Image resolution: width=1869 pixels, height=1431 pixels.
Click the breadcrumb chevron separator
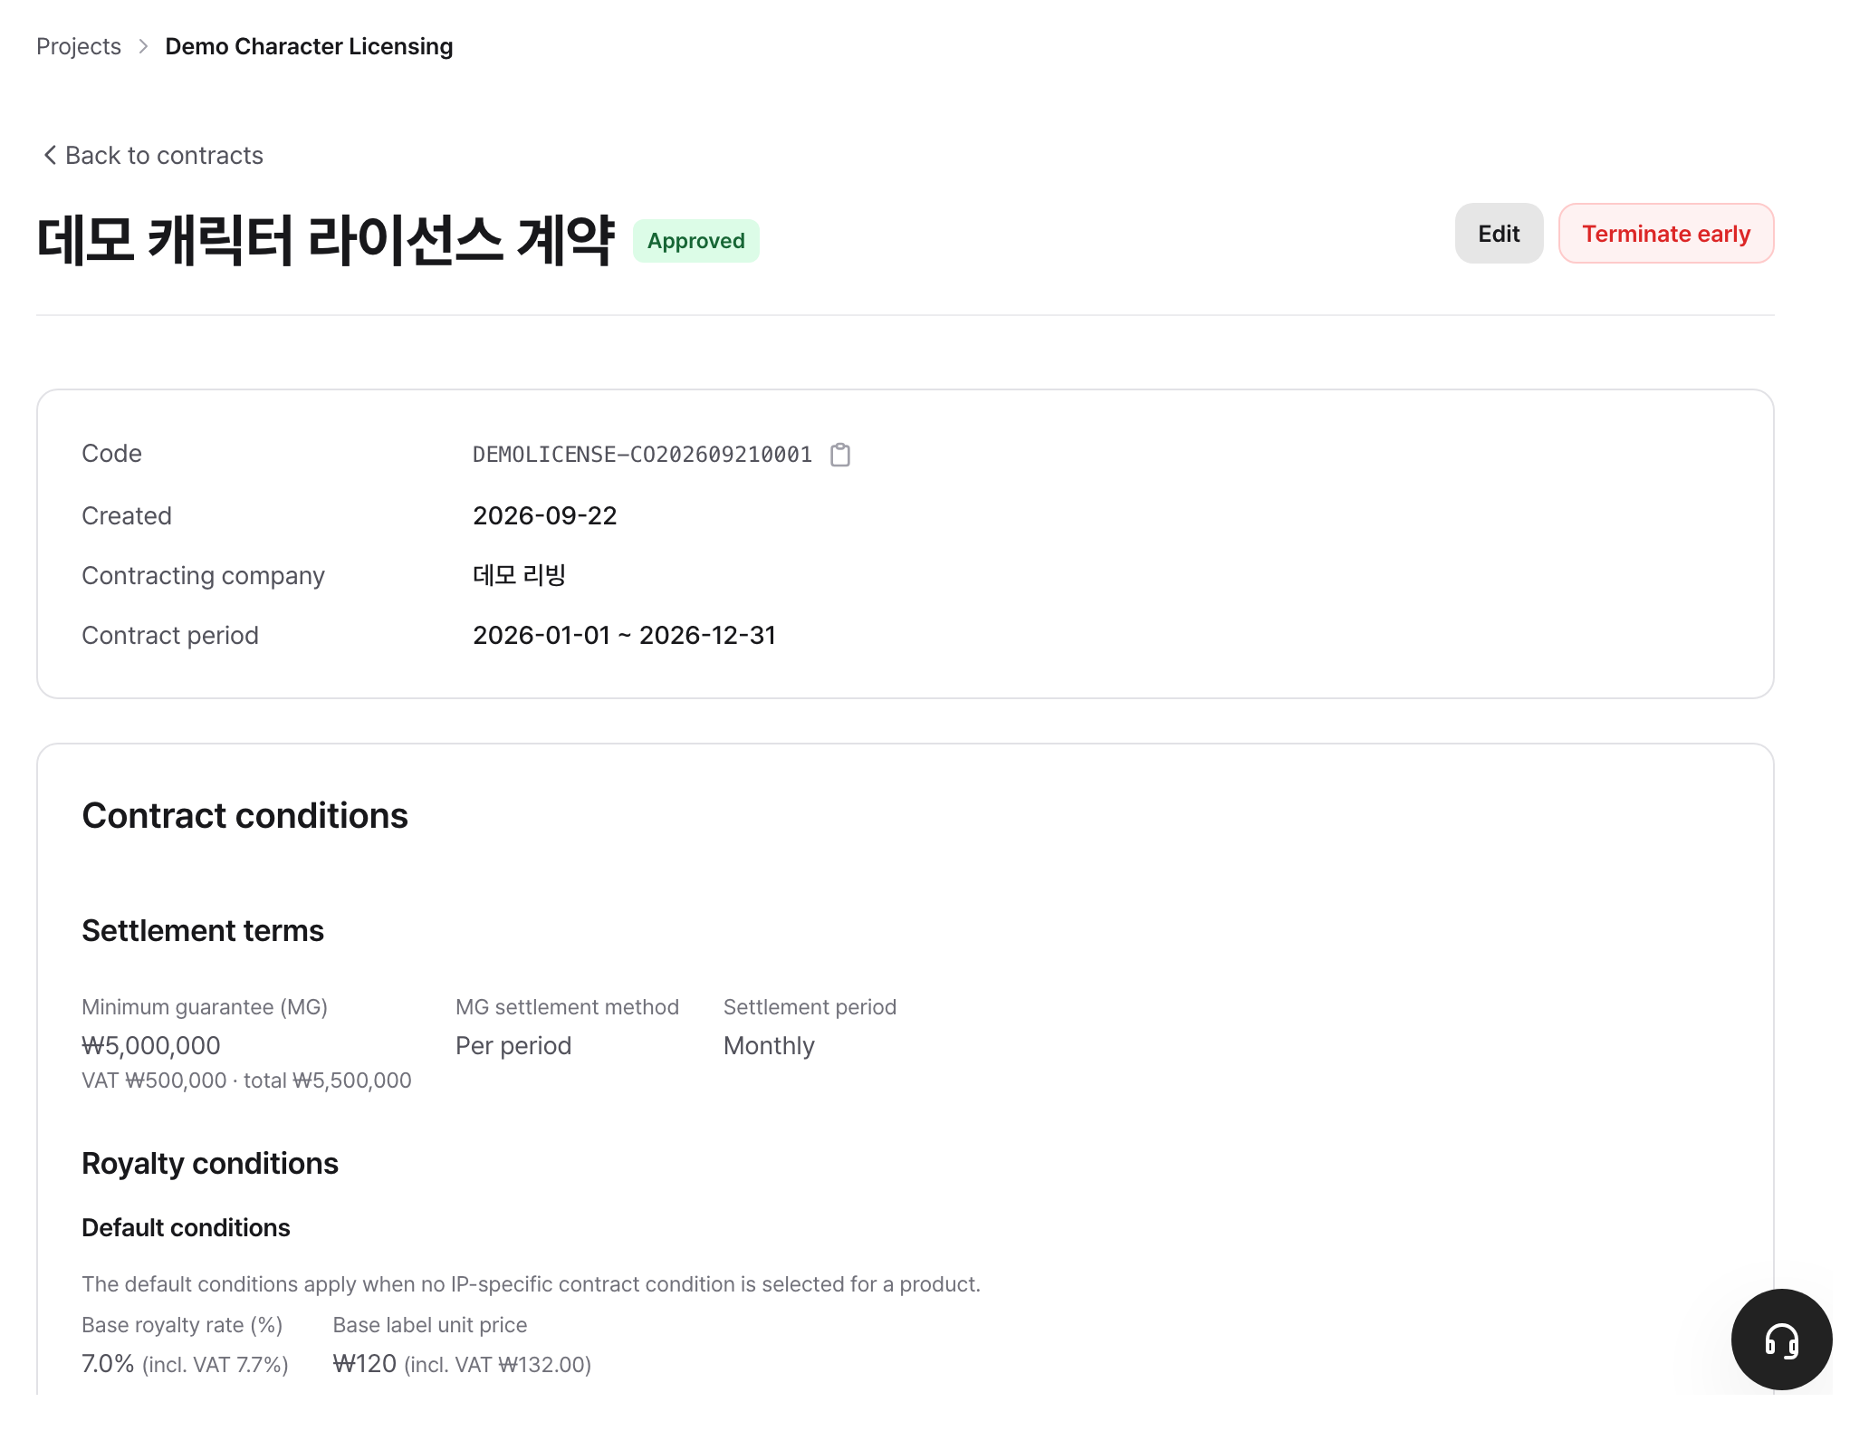(x=143, y=46)
